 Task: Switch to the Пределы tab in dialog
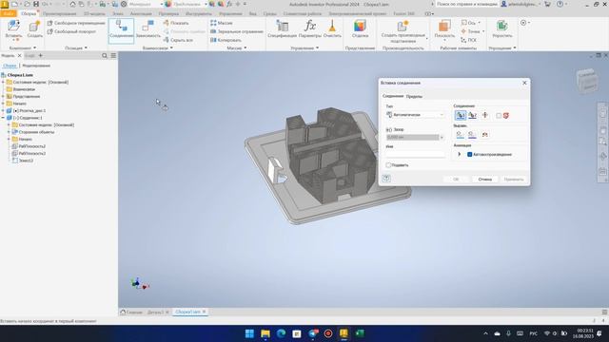click(414, 97)
